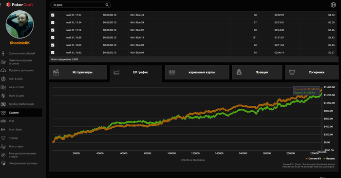The width and height of the screenshot is (341, 178).
Task: Click the search magnifier icon
Action: [107, 5]
